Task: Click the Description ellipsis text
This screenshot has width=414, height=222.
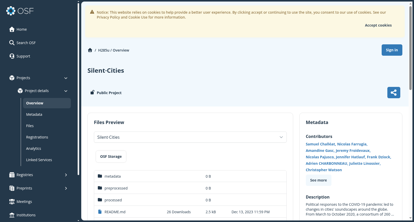Action: [x=393, y=214]
